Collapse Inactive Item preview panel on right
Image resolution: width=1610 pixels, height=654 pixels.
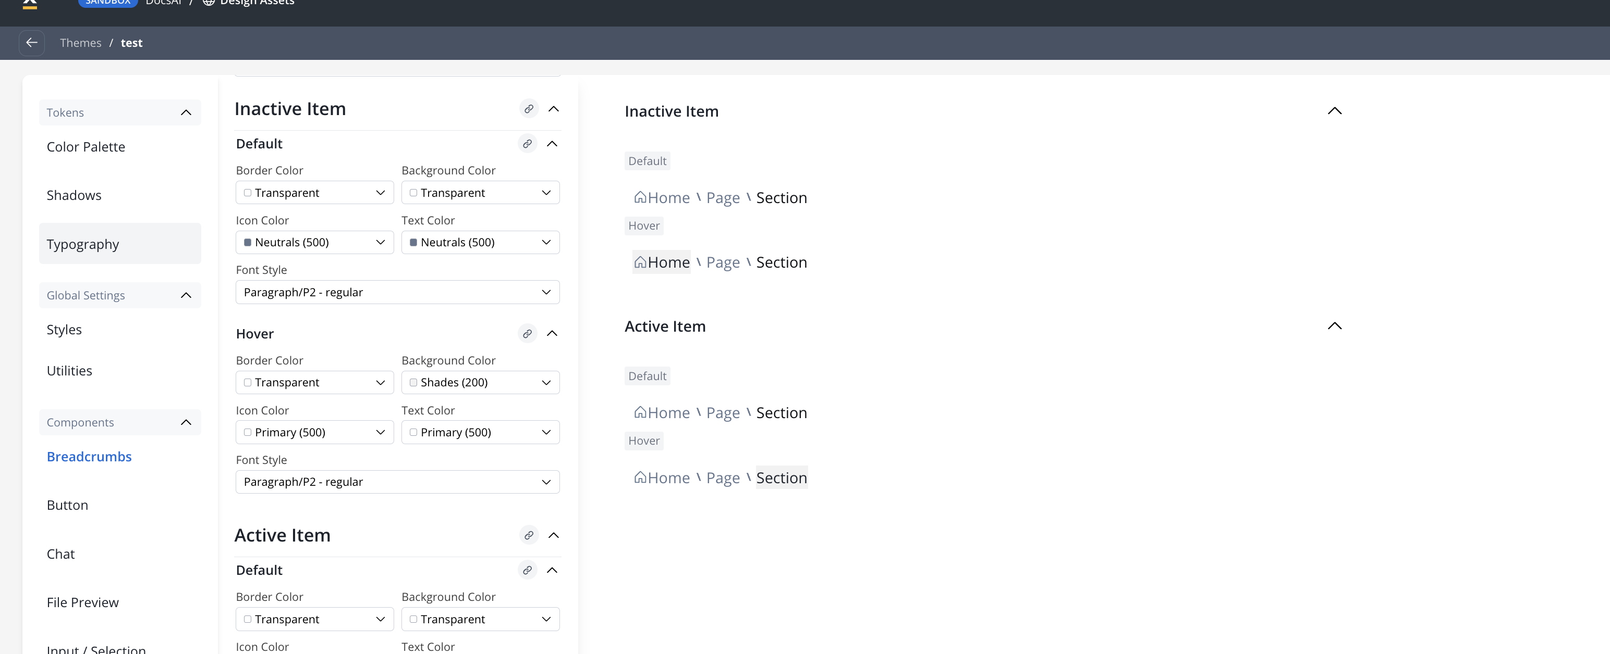pyautogui.click(x=1334, y=111)
